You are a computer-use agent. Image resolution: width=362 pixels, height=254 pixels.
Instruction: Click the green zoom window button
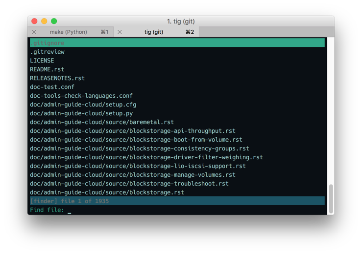point(54,21)
